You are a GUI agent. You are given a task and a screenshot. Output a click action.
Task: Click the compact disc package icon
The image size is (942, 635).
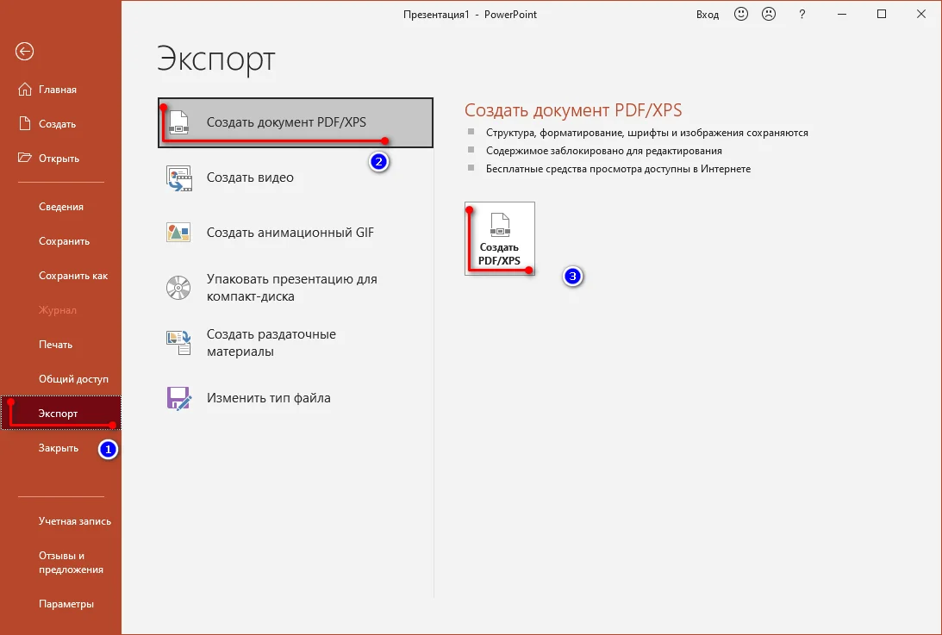178,288
